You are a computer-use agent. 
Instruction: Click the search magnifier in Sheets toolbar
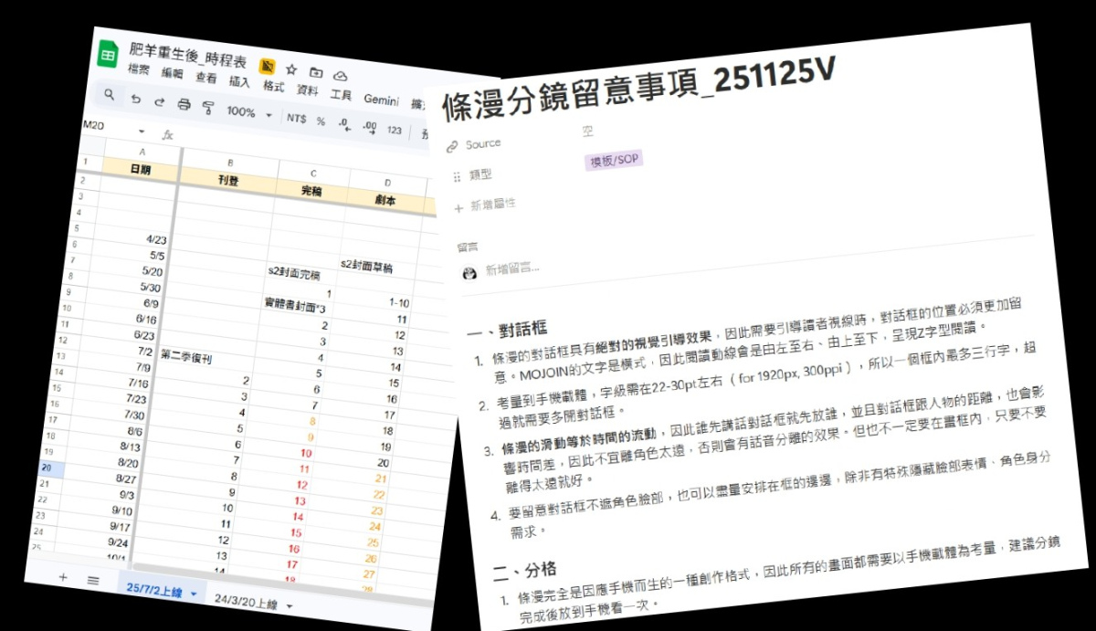(110, 94)
